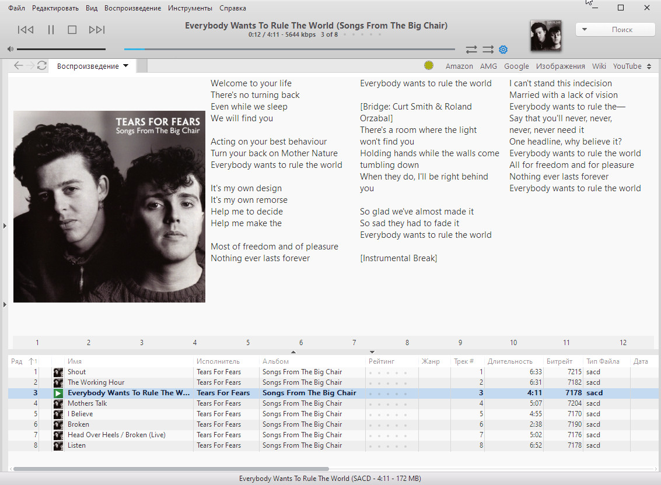Image resolution: width=661 pixels, height=485 pixels.
Task: Click the volume speaker icon
Action: click(10, 49)
